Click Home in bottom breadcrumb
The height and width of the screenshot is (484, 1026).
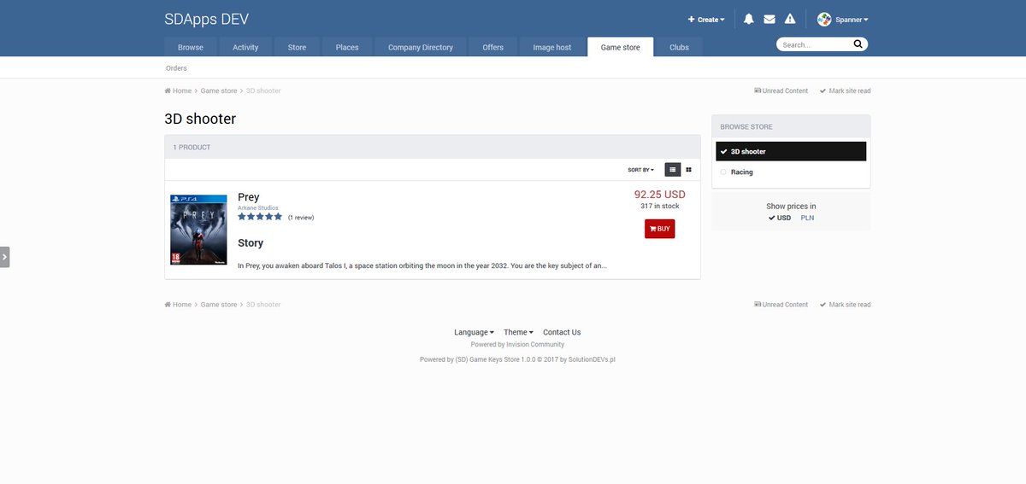178,304
